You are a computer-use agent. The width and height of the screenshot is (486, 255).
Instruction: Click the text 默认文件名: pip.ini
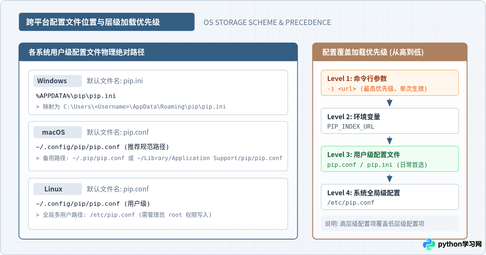pyautogui.click(x=115, y=81)
